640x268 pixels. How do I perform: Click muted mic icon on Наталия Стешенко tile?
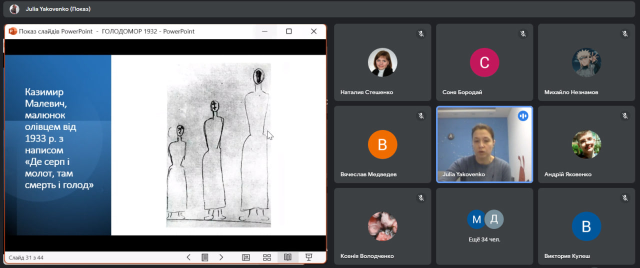click(421, 33)
